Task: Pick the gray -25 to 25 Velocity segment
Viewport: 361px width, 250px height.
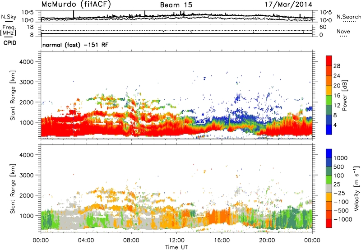Action: [329, 189]
